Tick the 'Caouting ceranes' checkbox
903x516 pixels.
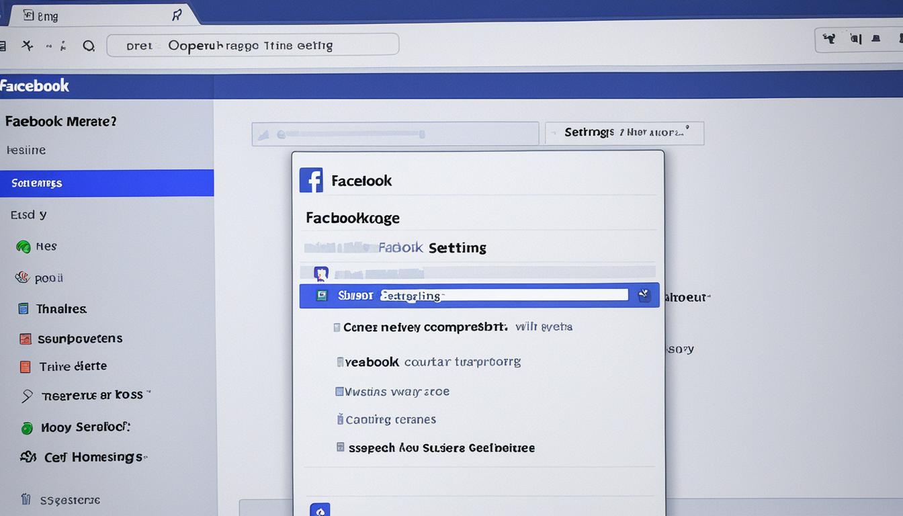click(340, 419)
